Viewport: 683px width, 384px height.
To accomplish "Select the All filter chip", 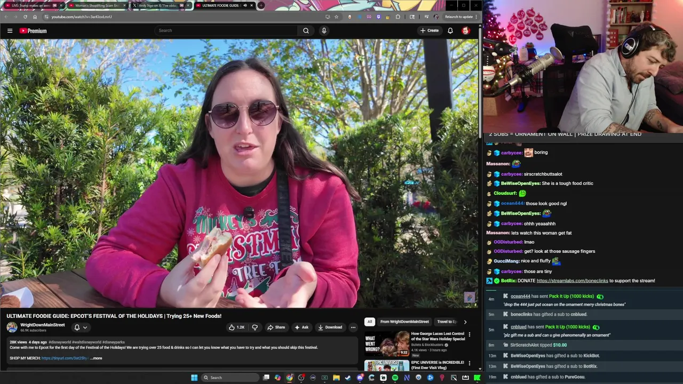I will [x=369, y=322].
